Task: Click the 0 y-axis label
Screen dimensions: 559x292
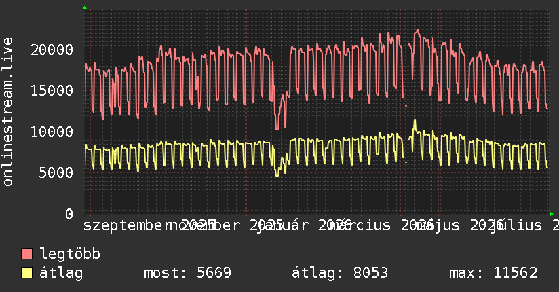Action: click(x=69, y=214)
